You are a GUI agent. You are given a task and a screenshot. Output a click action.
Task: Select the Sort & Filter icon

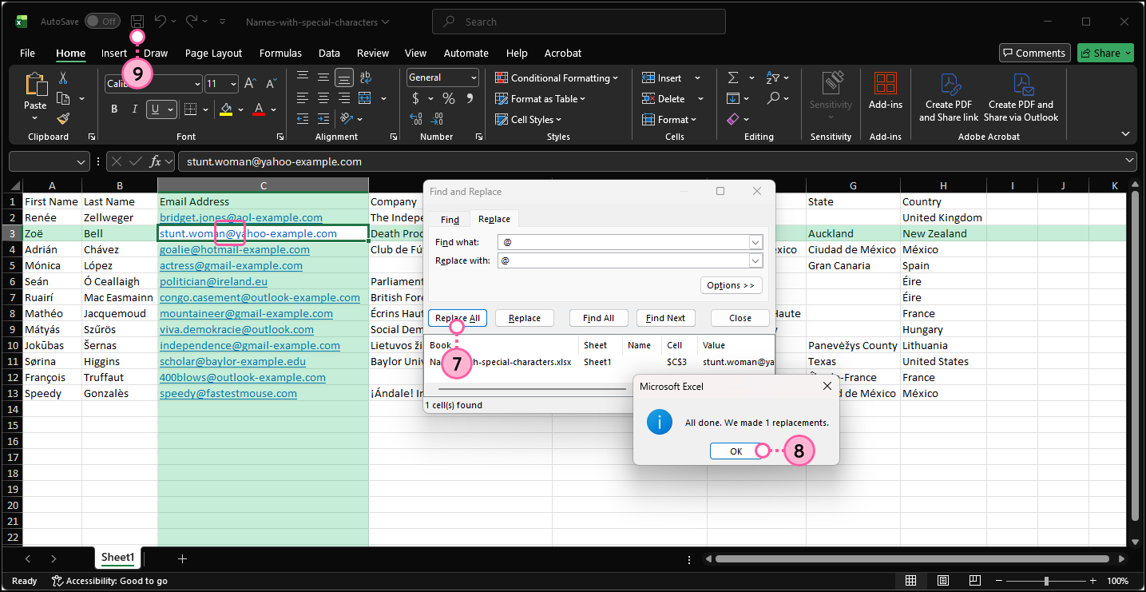771,77
